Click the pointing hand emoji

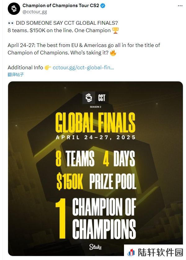point(48,67)
